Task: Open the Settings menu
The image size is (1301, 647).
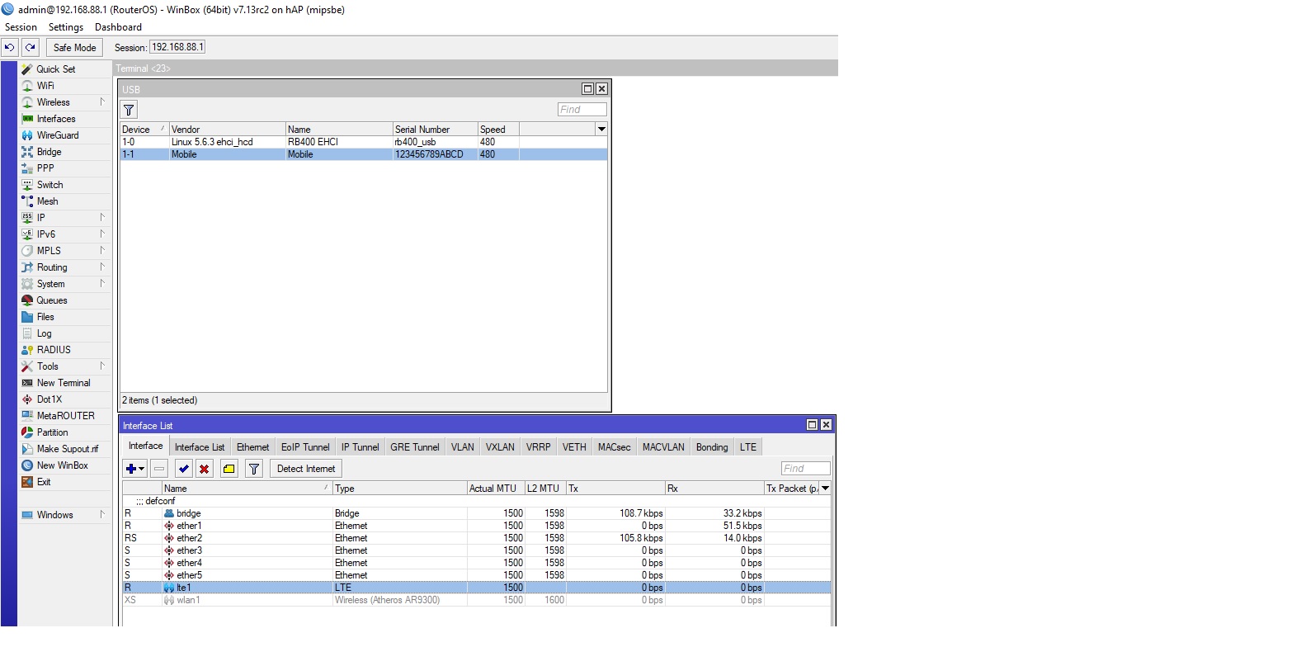Action: click(66, 27)
